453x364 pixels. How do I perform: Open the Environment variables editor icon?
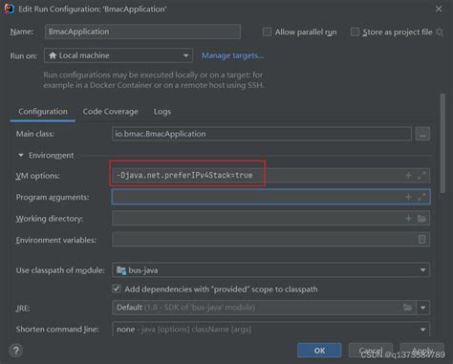[x=421, y=240]
